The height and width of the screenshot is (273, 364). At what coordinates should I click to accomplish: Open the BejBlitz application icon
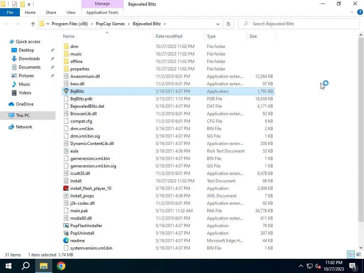coord(66,91)
